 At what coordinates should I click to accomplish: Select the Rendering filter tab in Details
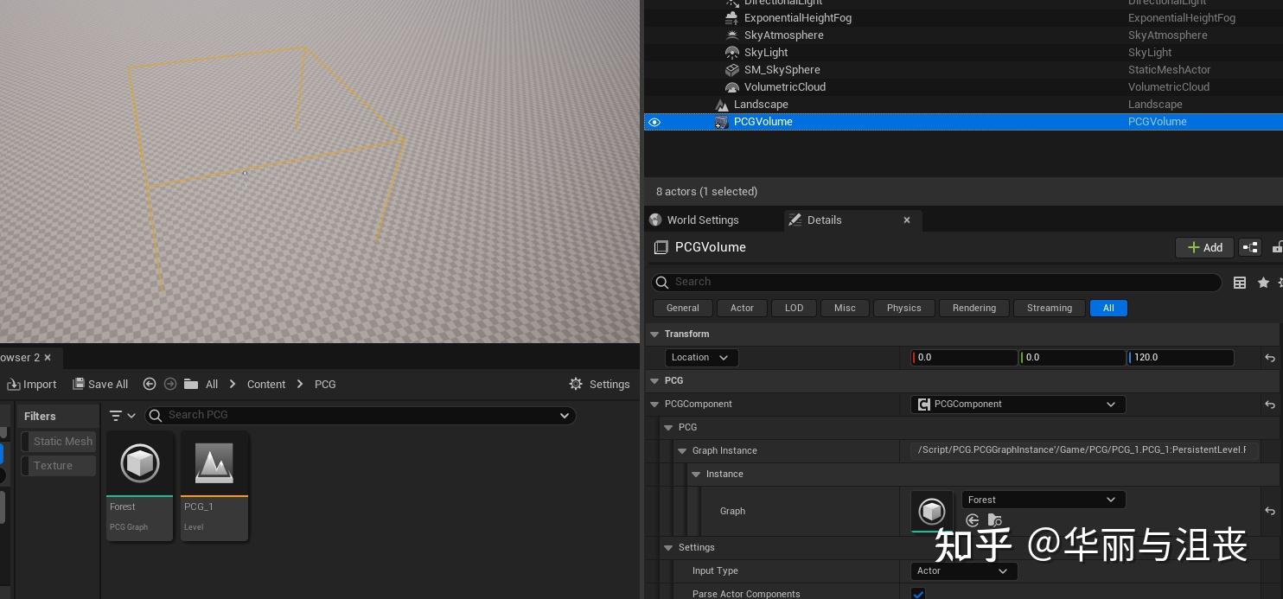pos(973,308)
